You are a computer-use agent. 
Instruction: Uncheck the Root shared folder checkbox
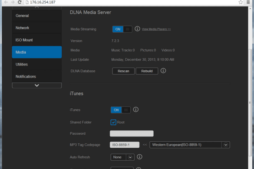(113, 122)
